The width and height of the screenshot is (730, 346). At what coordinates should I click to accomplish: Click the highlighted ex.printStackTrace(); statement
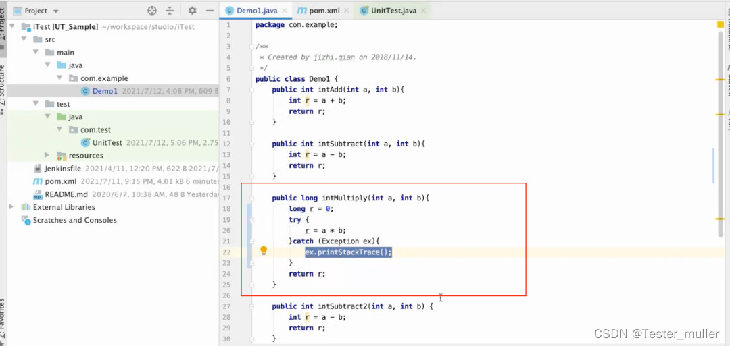point(348,252)
